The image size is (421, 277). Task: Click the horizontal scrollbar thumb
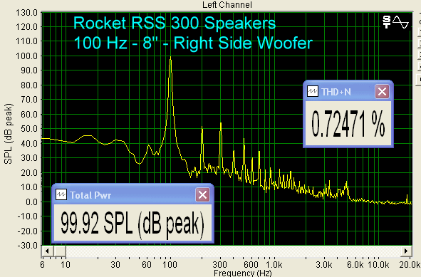(60, 251)
